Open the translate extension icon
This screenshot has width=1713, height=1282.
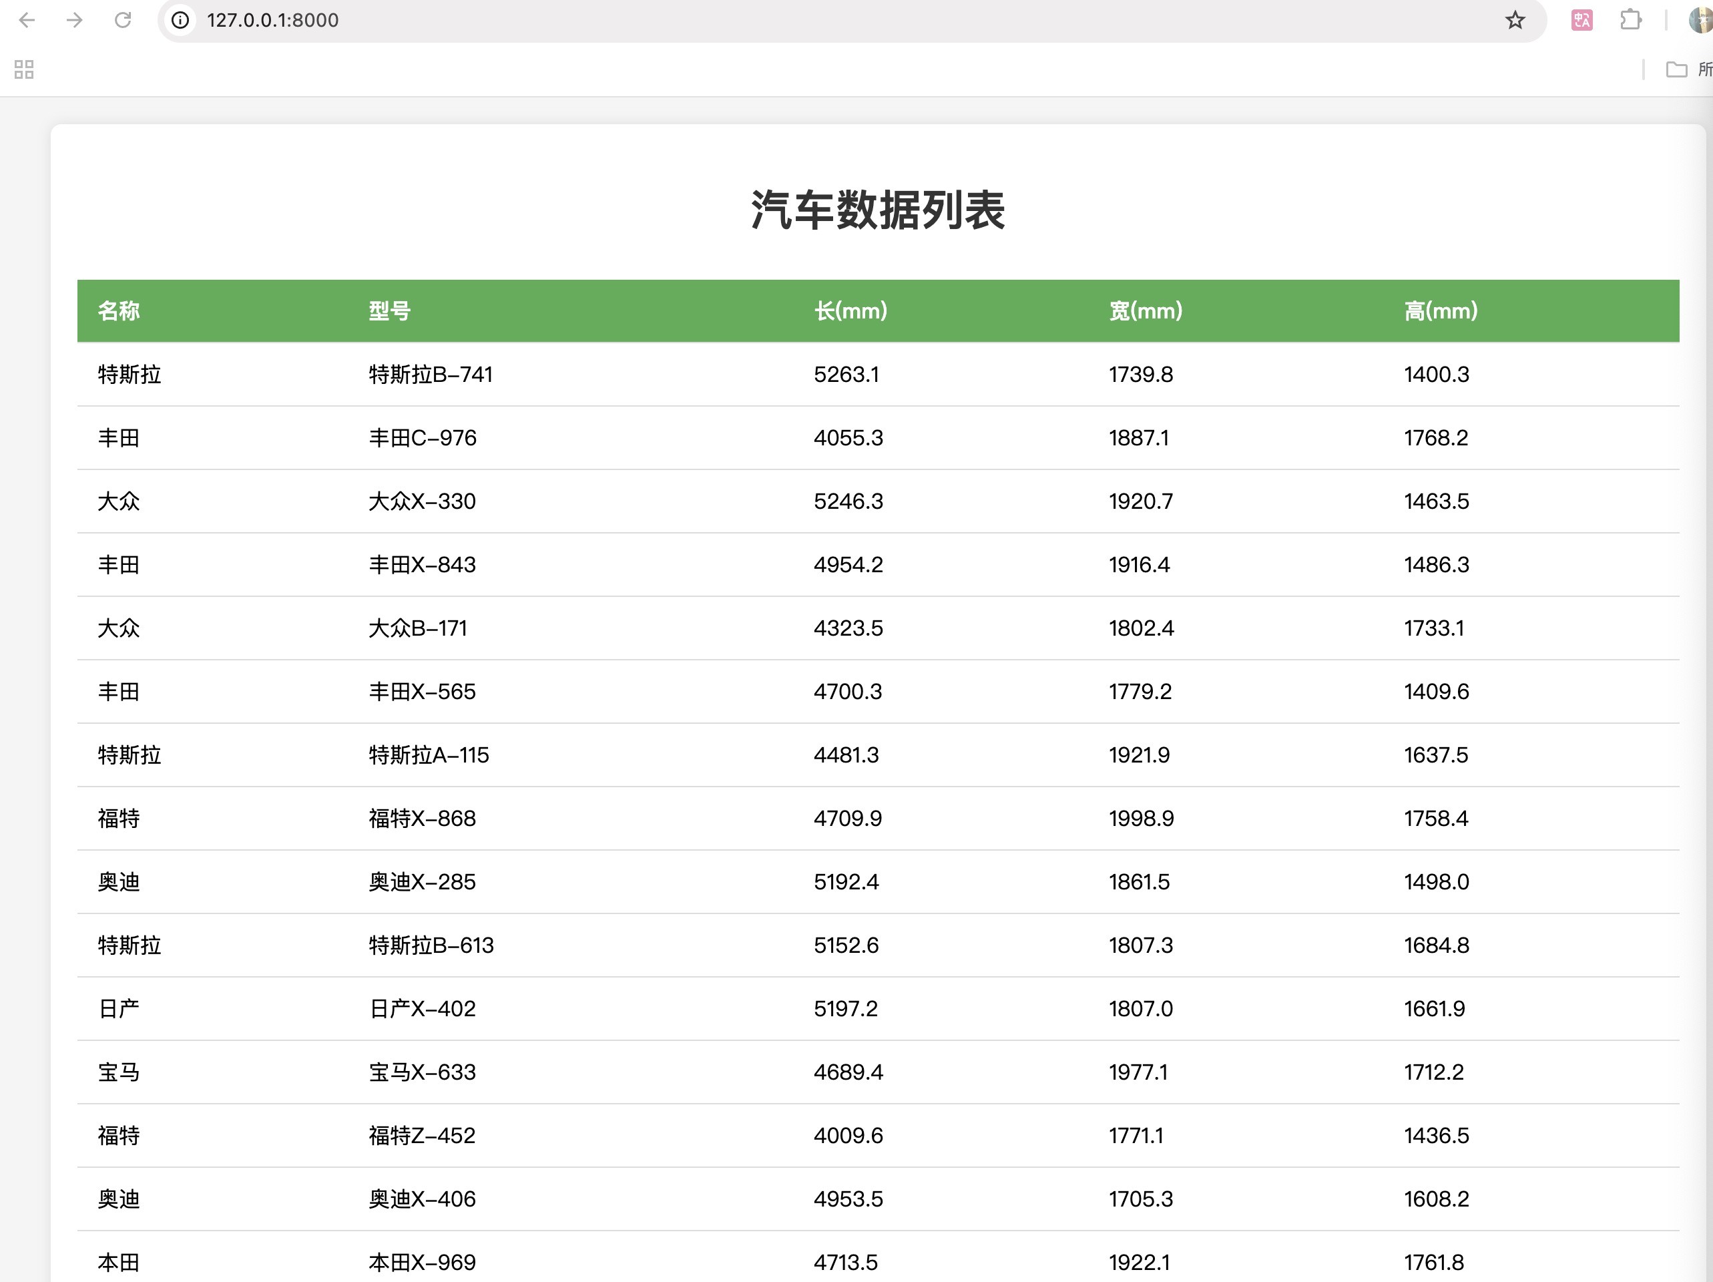[1582, 20]
